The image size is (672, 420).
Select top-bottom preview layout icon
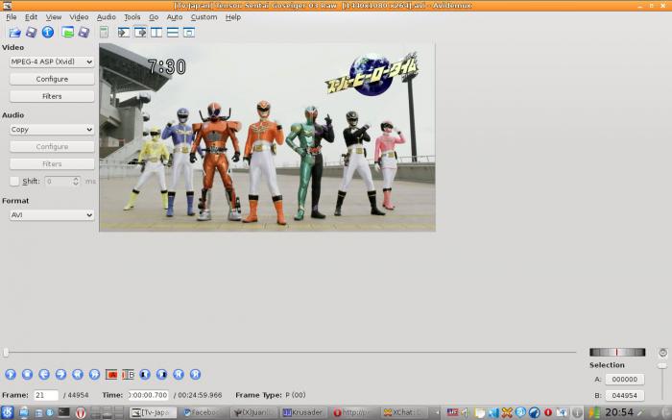173,32
